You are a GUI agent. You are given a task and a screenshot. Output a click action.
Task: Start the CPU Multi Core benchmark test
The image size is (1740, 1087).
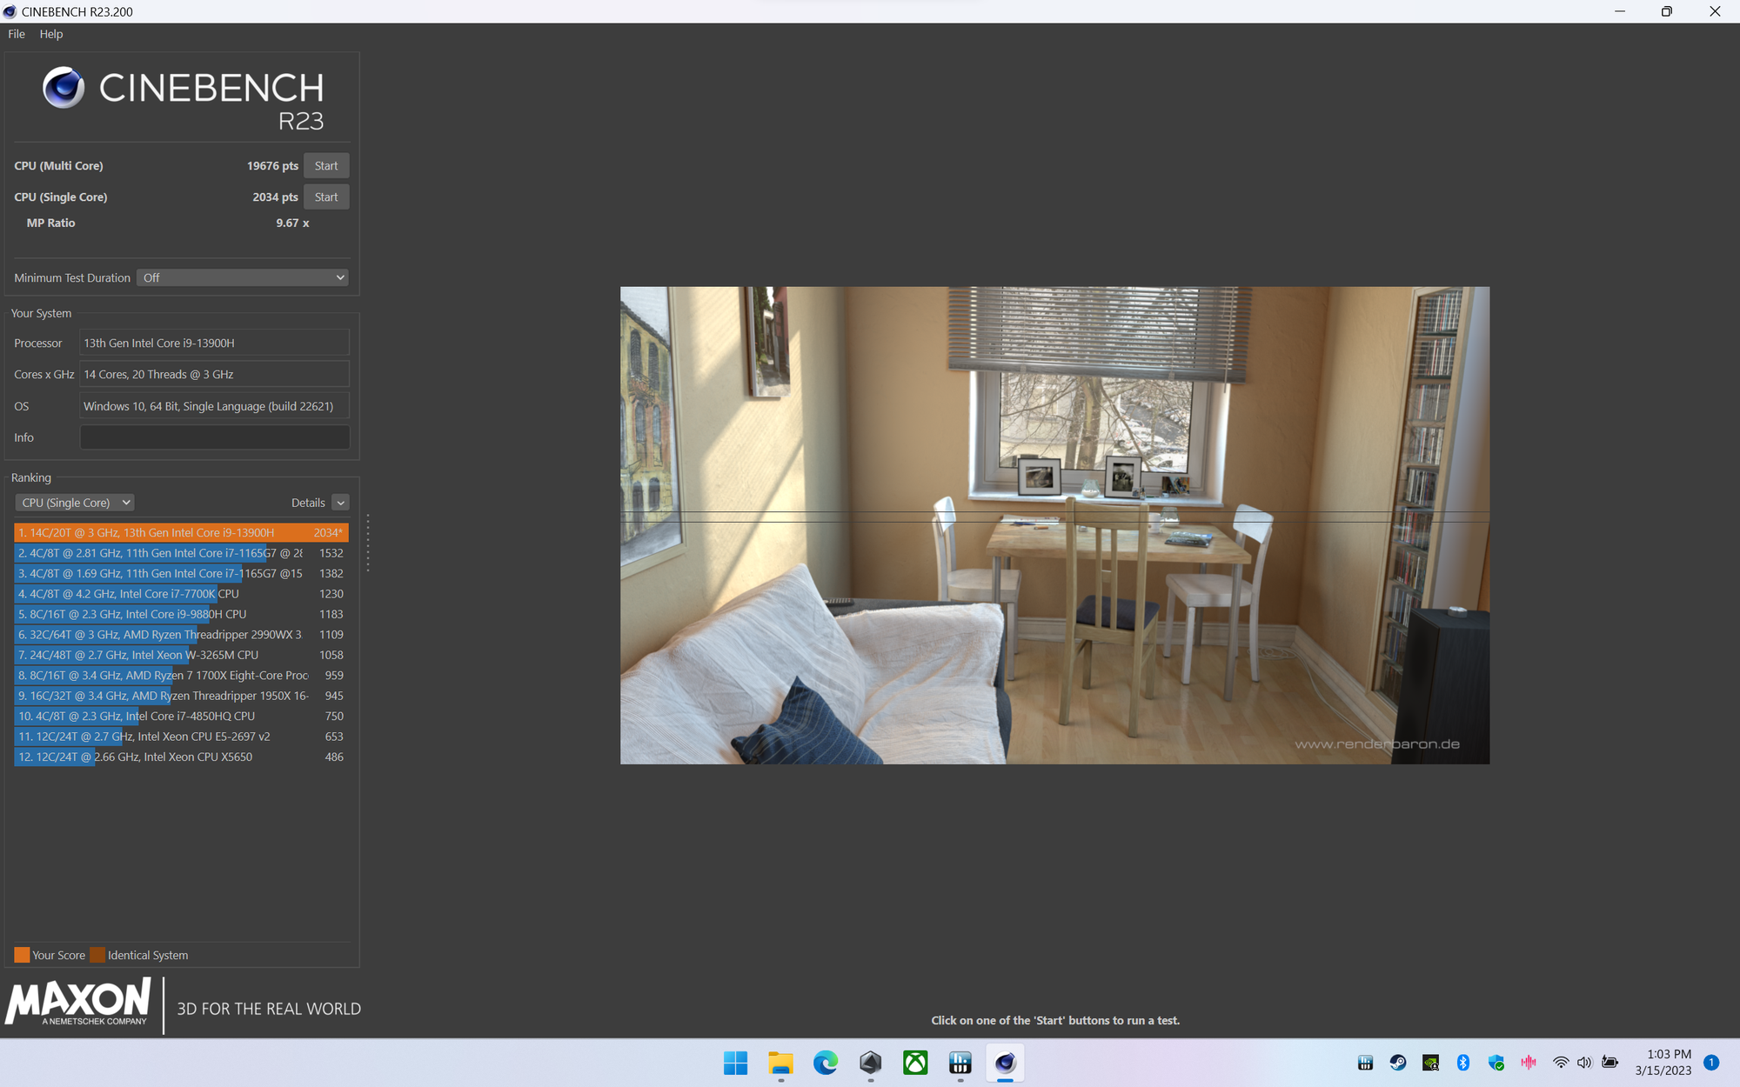point(325,165)
